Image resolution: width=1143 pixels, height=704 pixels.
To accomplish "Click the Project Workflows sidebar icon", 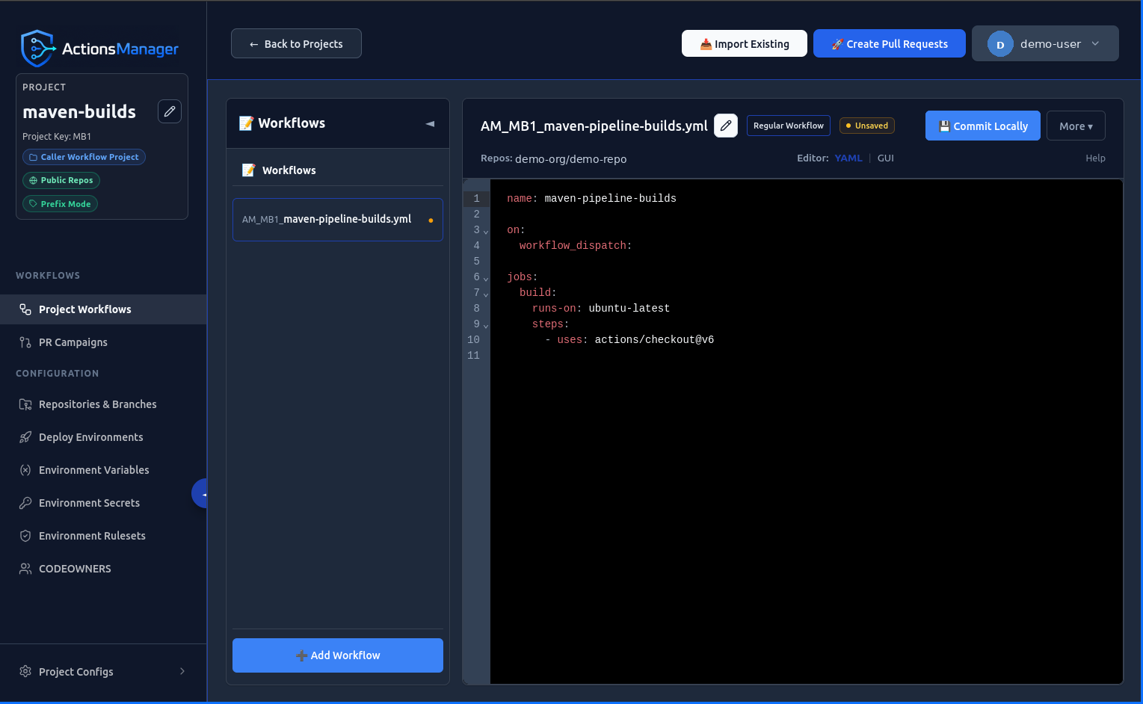I will coord(25,309).
